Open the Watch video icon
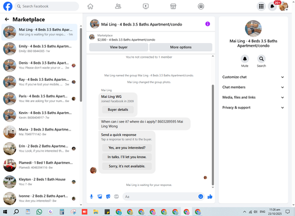 (x=146, y=6)
